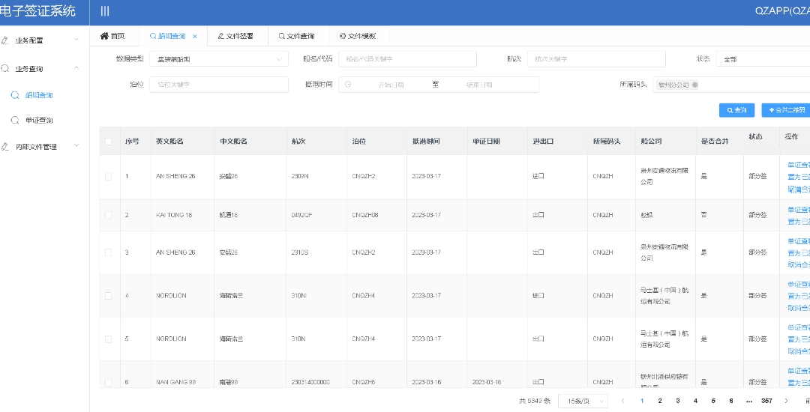The image size is (810, 412).
Task: Collapse the 业务查询 sidebar menu chevron
Action: click(76, 68)
